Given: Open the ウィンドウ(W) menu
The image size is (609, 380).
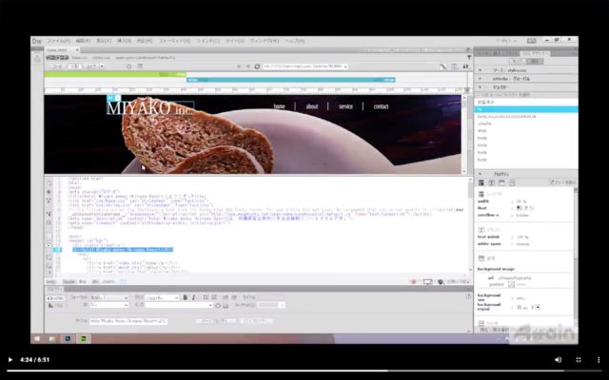Looking at the screenshot, I should coord(265,41).
